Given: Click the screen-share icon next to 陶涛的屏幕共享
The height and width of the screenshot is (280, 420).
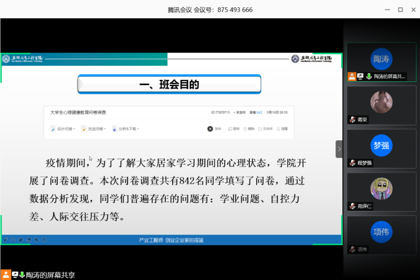Looking at the screenshot, I should pyautogui.click(x=15, y=275).
